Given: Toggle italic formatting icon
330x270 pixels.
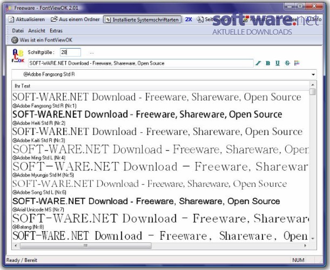Looking at the screenshot, I should click(258, 63).
